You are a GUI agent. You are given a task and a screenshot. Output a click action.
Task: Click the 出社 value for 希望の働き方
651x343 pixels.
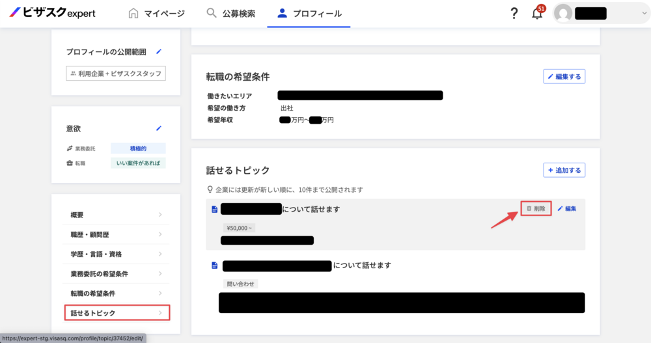pyautogui.click(x=287, y=108)
